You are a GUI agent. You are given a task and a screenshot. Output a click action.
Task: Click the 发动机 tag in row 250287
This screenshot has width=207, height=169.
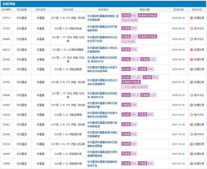pyautogui.click(x=126, y=69)
